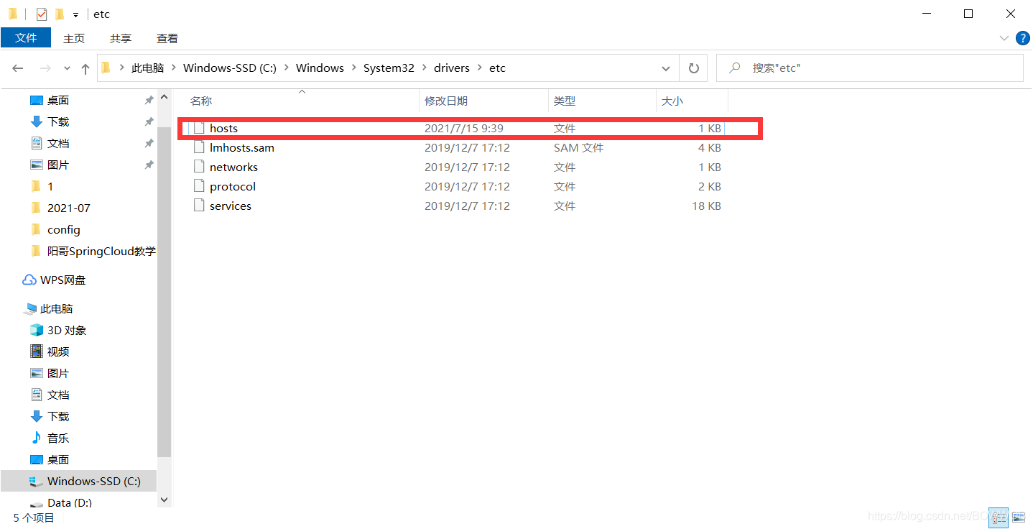This screenshot has height=529, width=1033.
Task: Switch to the 主页 ribbon tab
Action: [73, 38]
